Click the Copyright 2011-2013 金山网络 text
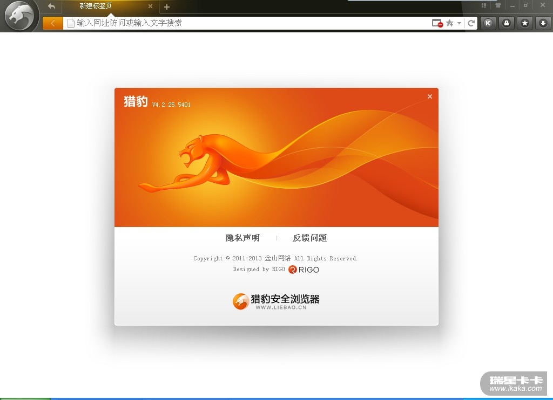The image size is (553, 400). click(x=275, y=258)
